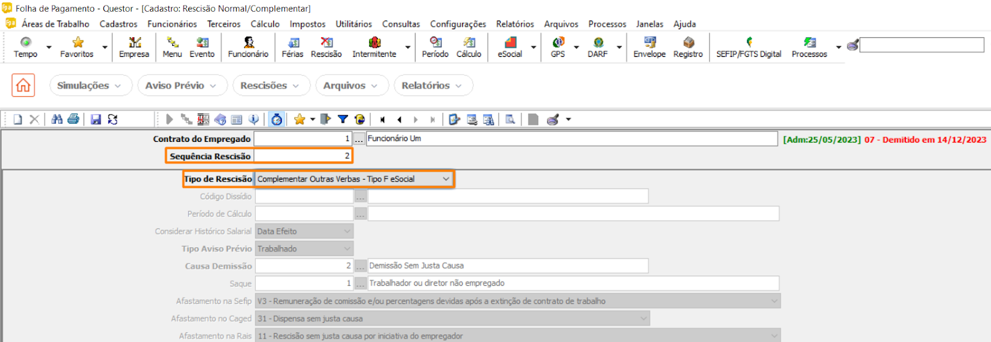Create a new record with blank page icon
Image resolution: width=991 pixels, height=342 pixels.
(x=18, y=120)
